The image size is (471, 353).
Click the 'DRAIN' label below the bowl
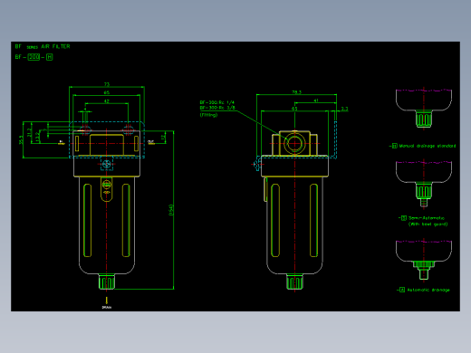(x=107, y=307)
